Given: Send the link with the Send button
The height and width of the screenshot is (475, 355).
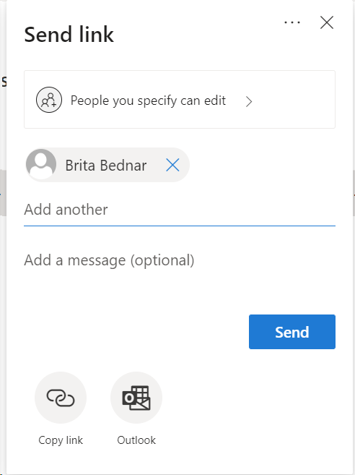Looking at the screenshot, I should coord(292,332).
